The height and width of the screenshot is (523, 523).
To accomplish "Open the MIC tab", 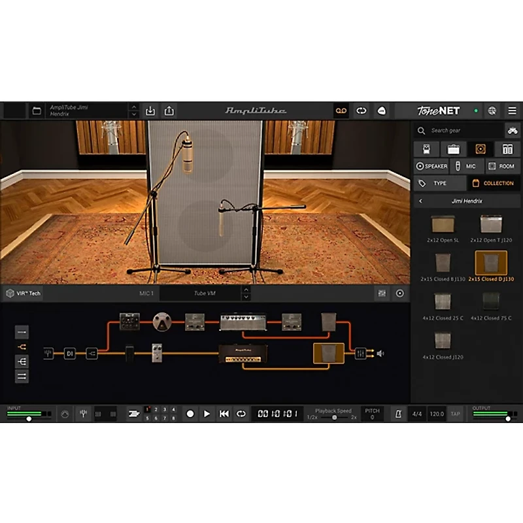I will pos(467,166).
